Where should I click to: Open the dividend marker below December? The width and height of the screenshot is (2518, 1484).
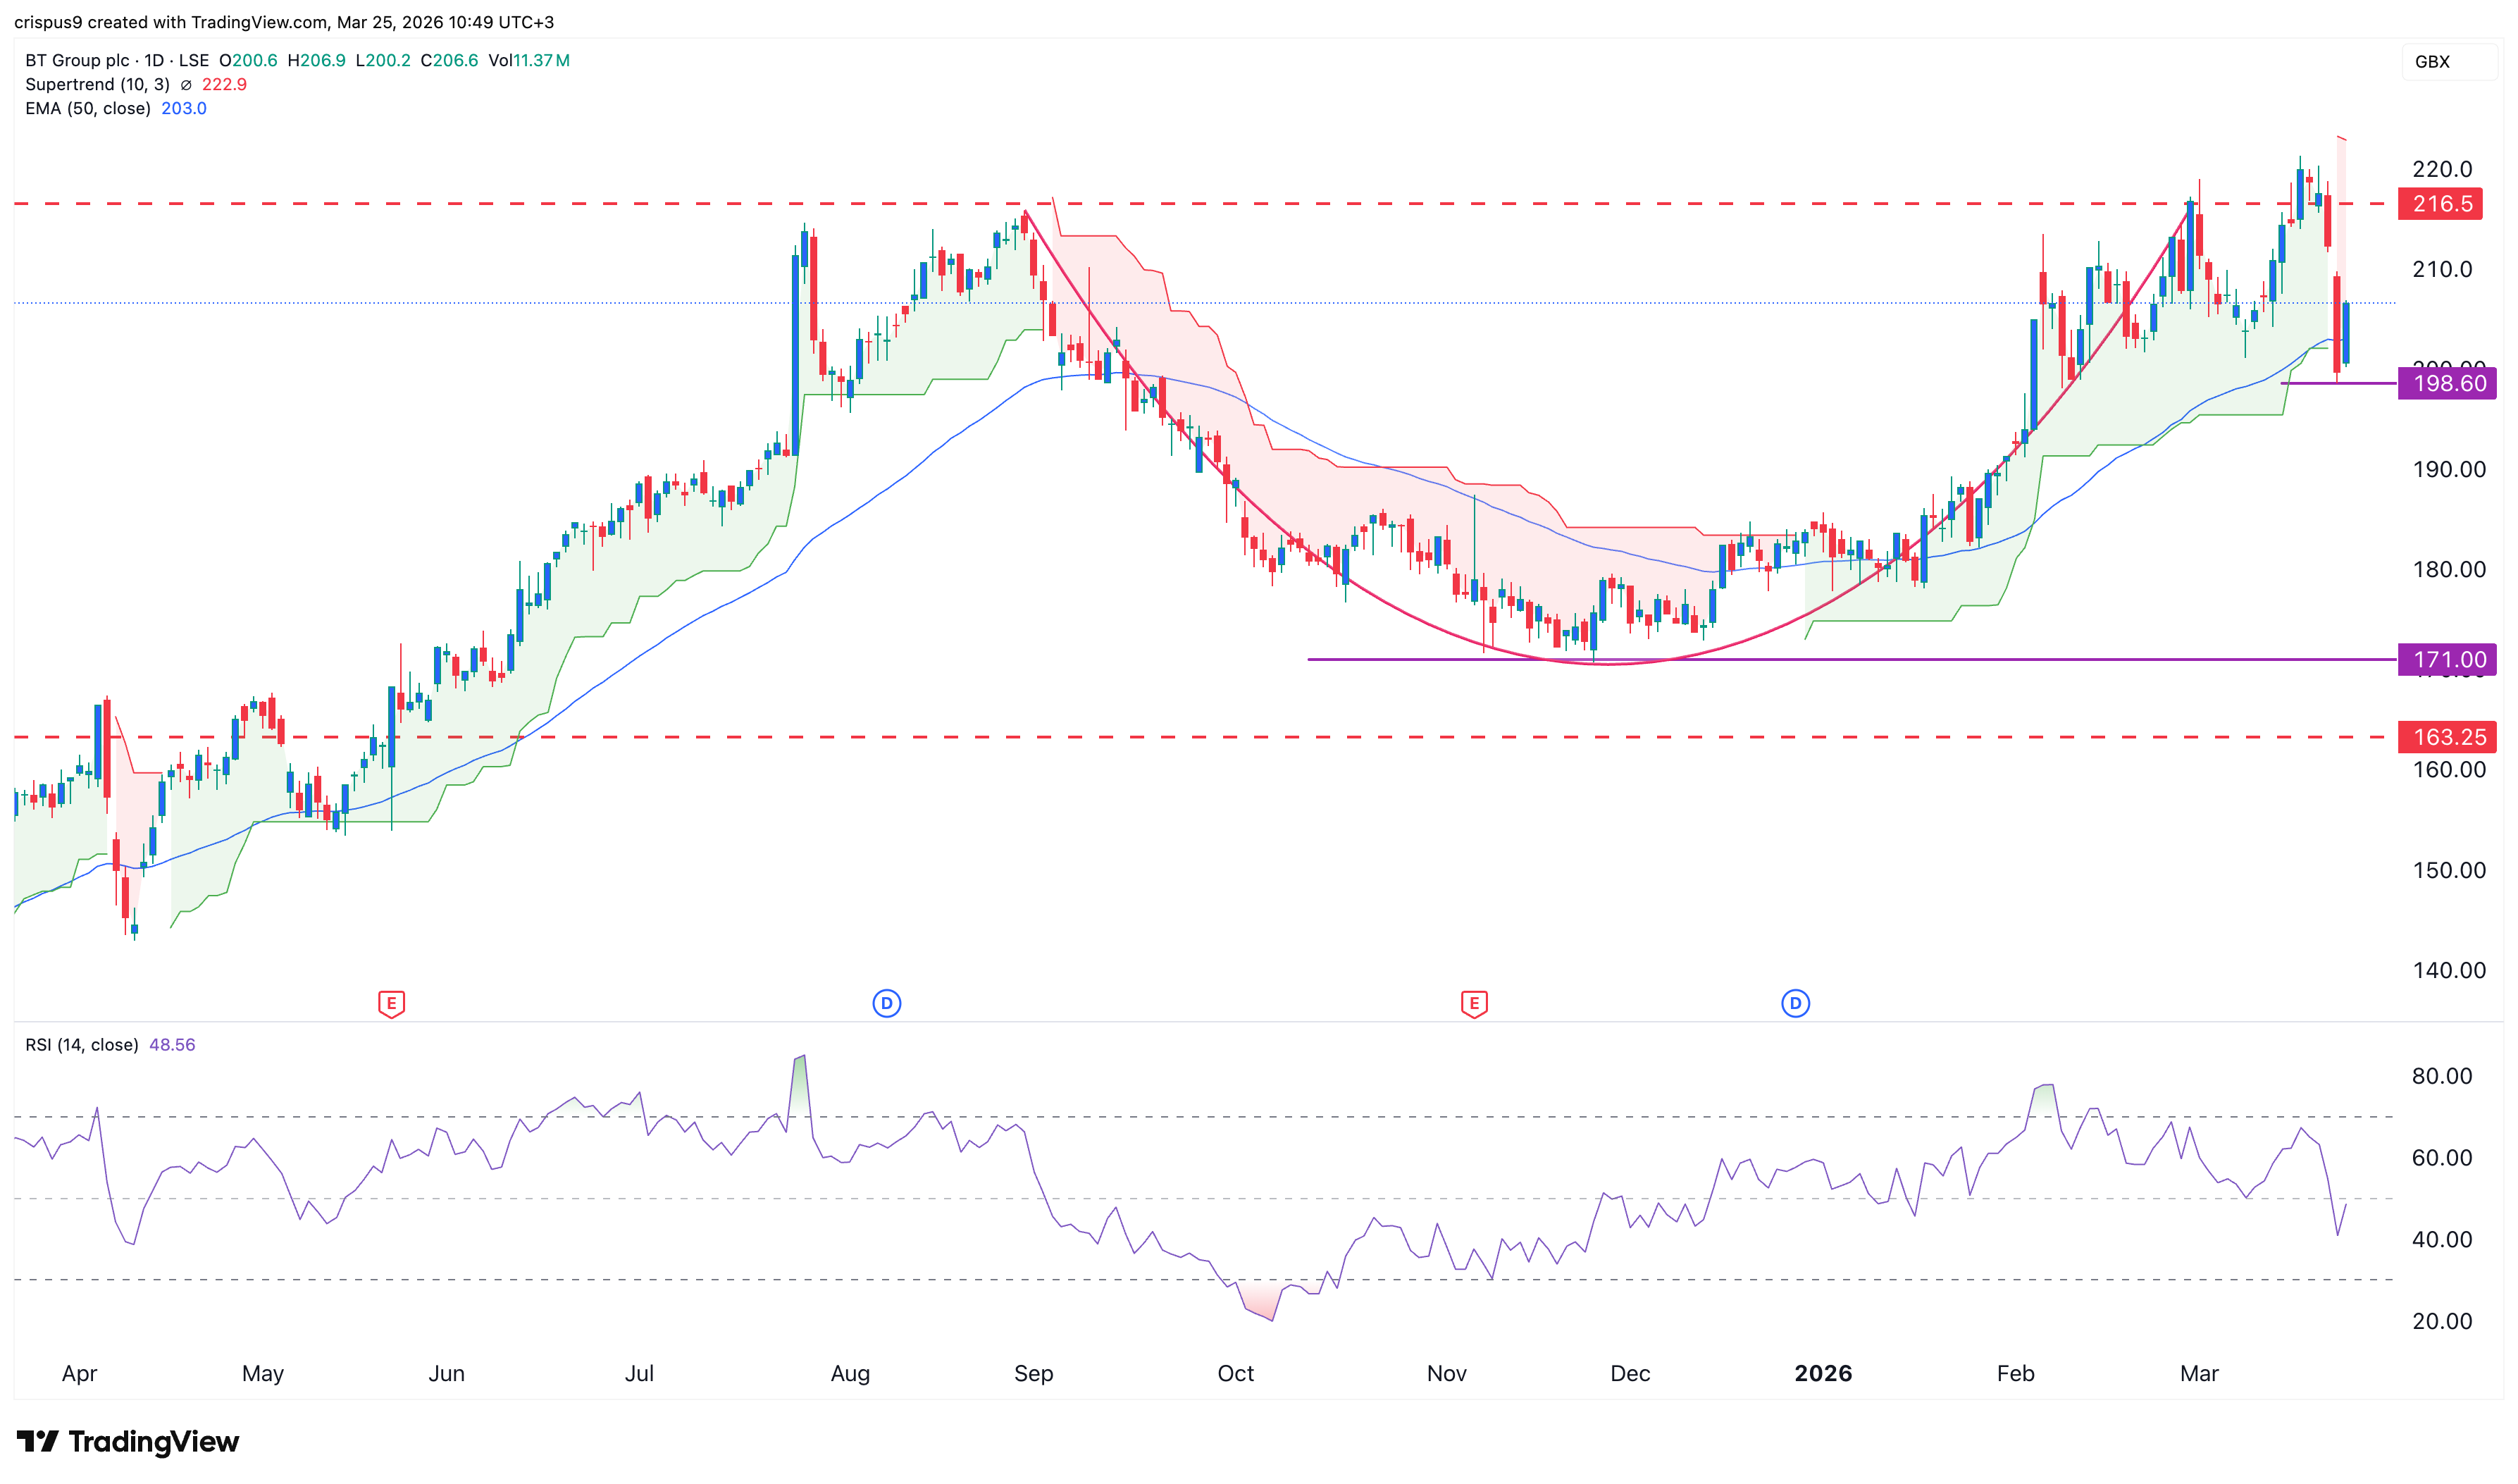point(1795,1004)
